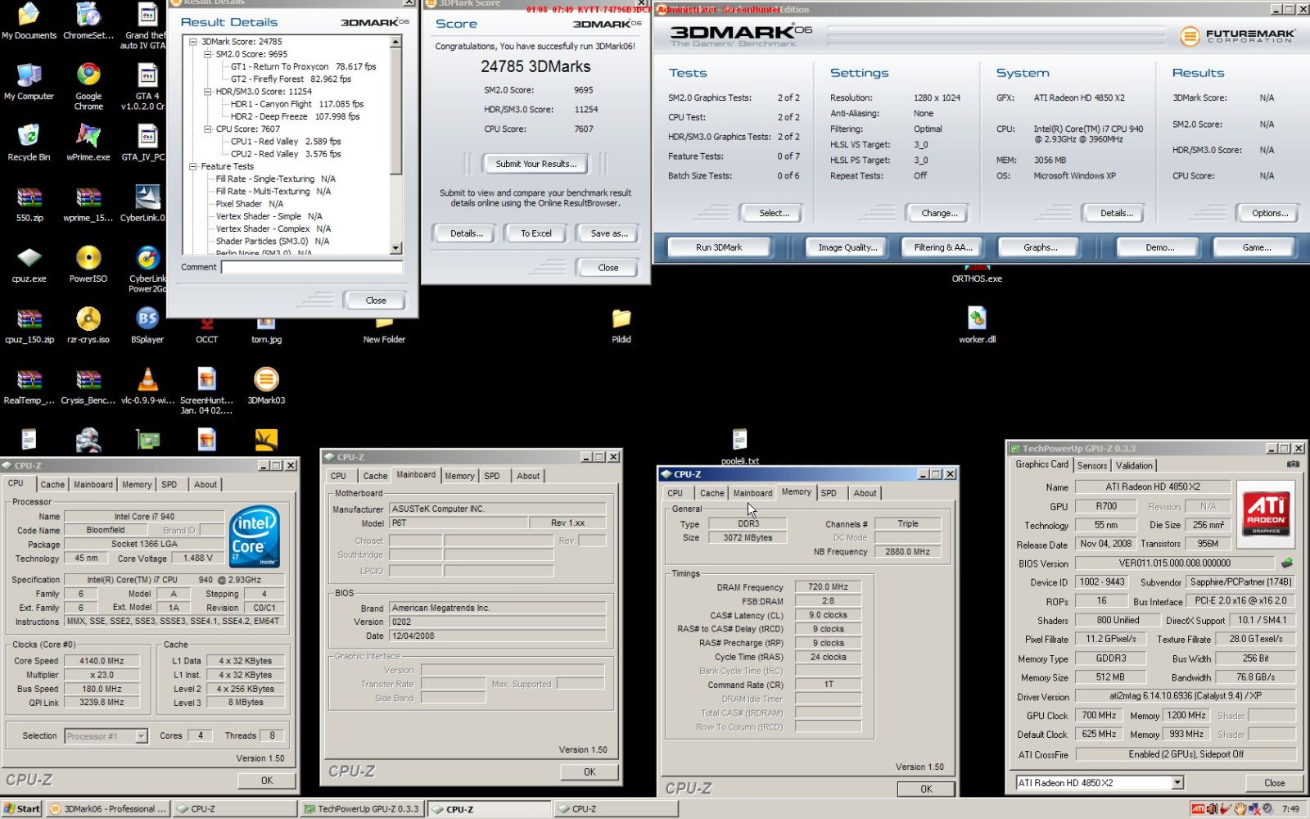This screenshot has width=1310, height=819.
Task: Open the Cache tab in the left CPU-Z window
Action: 52,485
